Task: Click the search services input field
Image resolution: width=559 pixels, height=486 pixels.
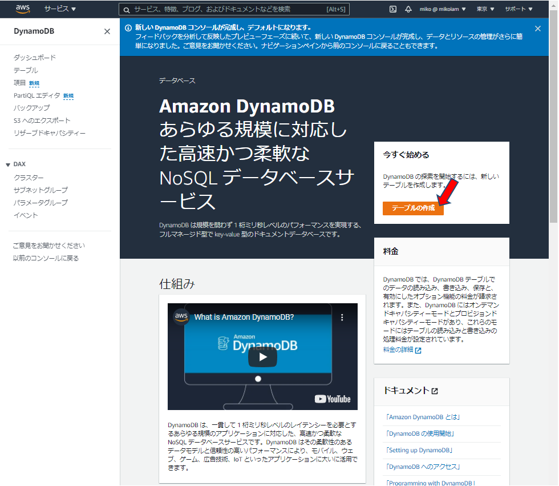Action: [234, 9]
